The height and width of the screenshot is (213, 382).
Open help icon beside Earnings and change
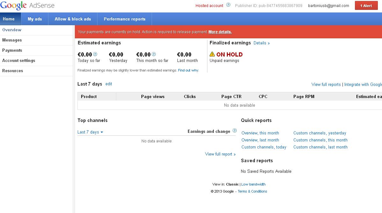234,130
